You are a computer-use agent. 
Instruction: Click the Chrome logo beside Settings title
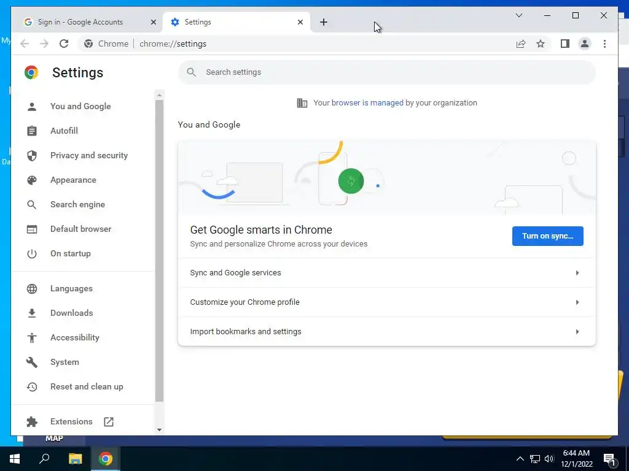(x=31, y=72)
